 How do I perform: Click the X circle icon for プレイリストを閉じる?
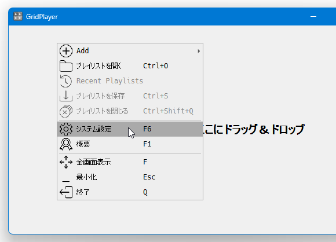66,111
